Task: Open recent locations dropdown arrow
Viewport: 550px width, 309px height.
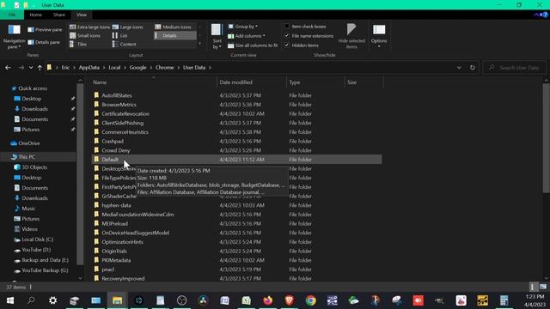Action: tap(31, 68)
